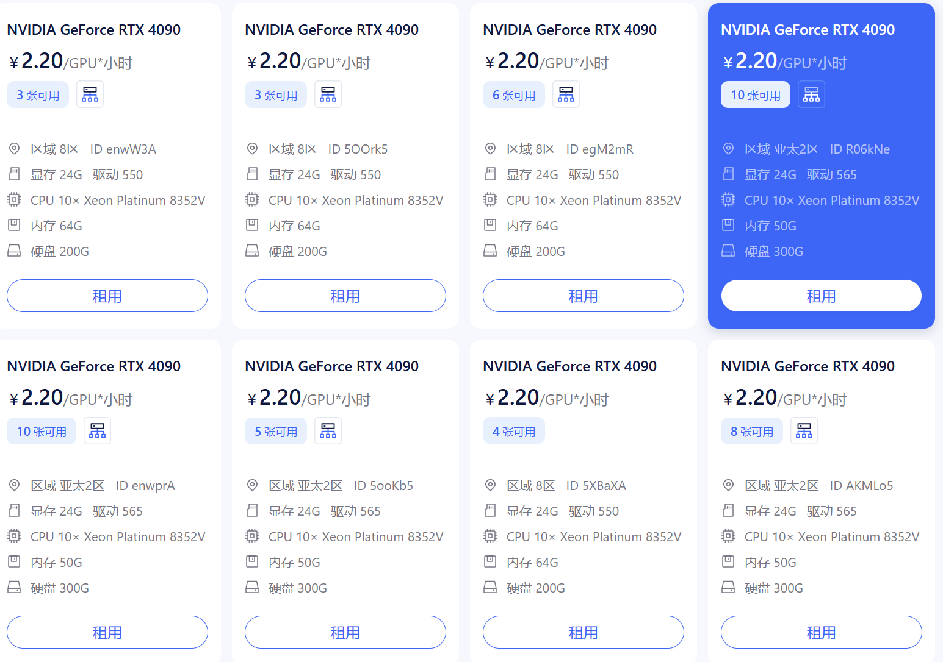Viewport: 943px width, 662px height.
Task: Click hard disk icon on 5XBaXA card
Action: coord(490,587)
